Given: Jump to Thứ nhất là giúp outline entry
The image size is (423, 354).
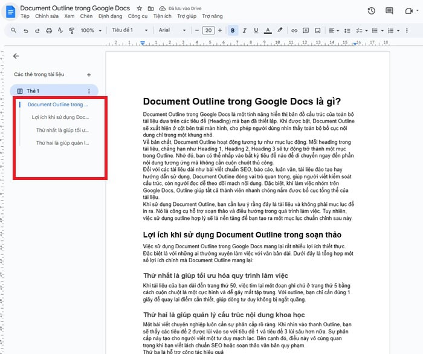Looking at the screenshot, I should coord(62,130).
